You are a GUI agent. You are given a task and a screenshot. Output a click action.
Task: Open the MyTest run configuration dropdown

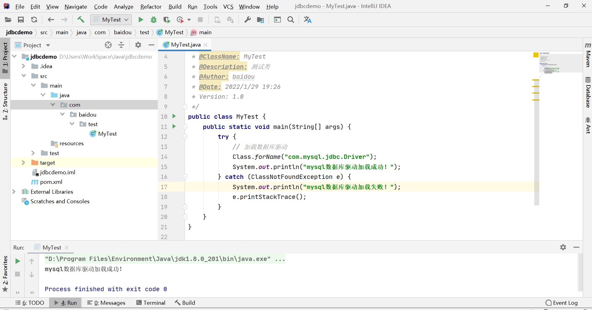[x=111, y=20]
